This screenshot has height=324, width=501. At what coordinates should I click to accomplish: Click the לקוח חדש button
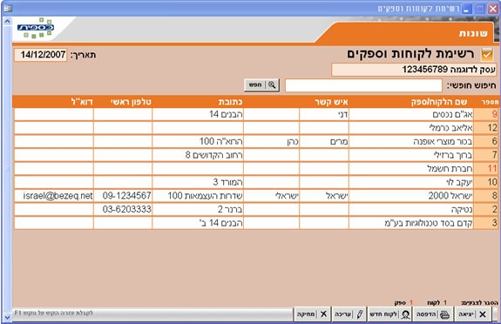(x=389, y=314)
